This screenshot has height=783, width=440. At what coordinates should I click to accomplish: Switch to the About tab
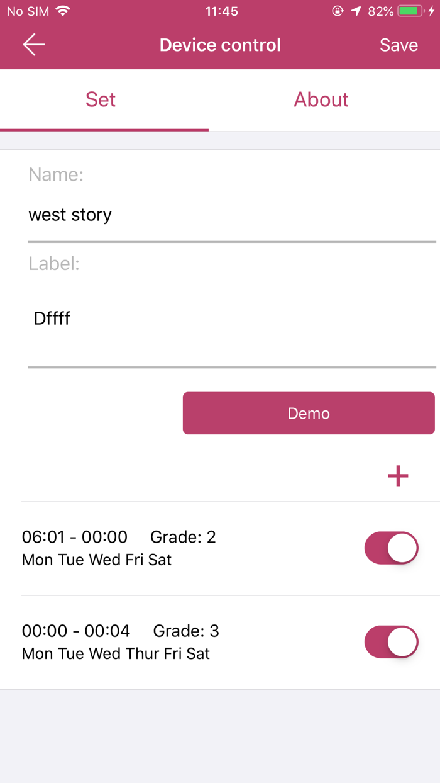[x=321, y=99]
